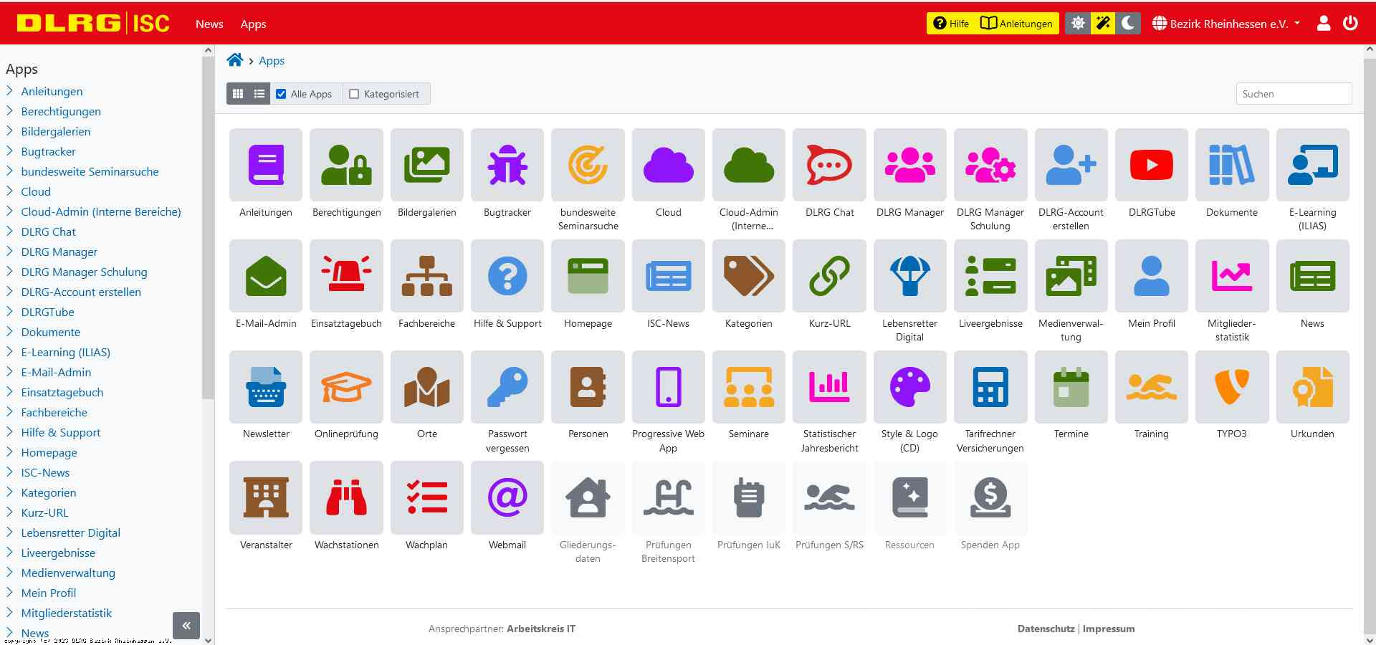The height and width of the screenshot is (645, 1376).
Task: Open the Einsatztagebuch siren icon
Action: click(x=346, y=276)
